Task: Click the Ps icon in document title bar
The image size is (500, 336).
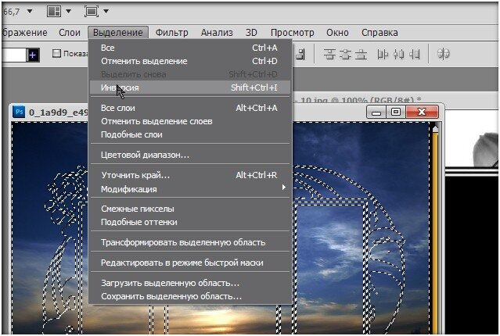Action: point(19,112)
